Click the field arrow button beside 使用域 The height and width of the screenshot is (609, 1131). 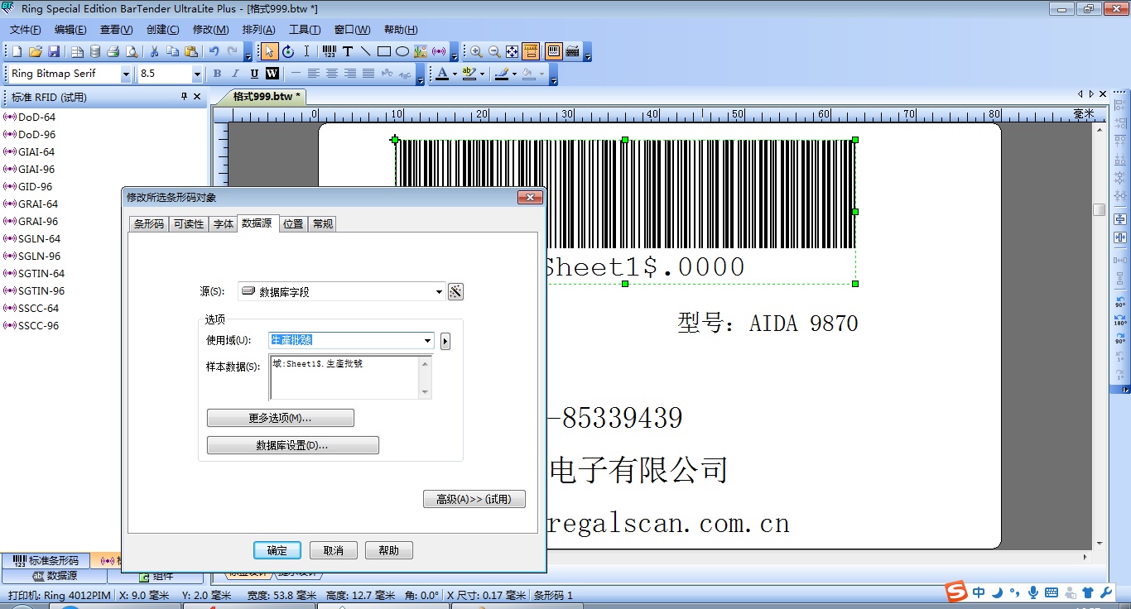[x=445, y=341]
